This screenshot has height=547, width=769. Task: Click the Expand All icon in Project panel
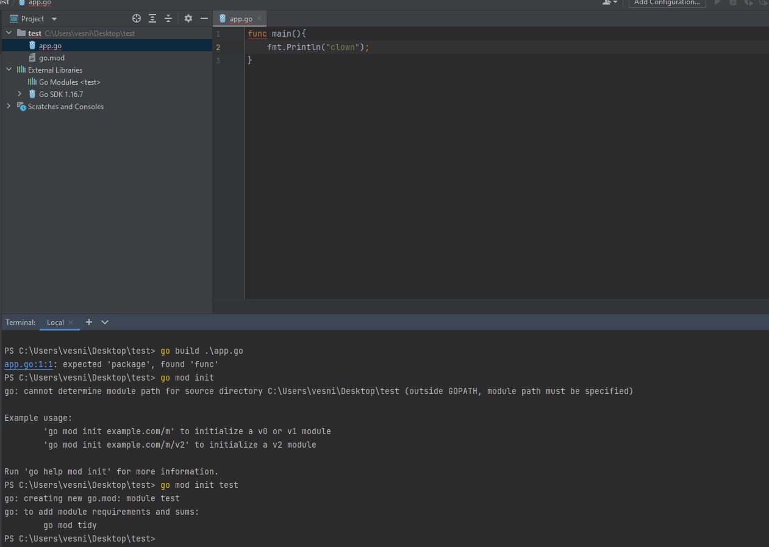tap(152, 18)
